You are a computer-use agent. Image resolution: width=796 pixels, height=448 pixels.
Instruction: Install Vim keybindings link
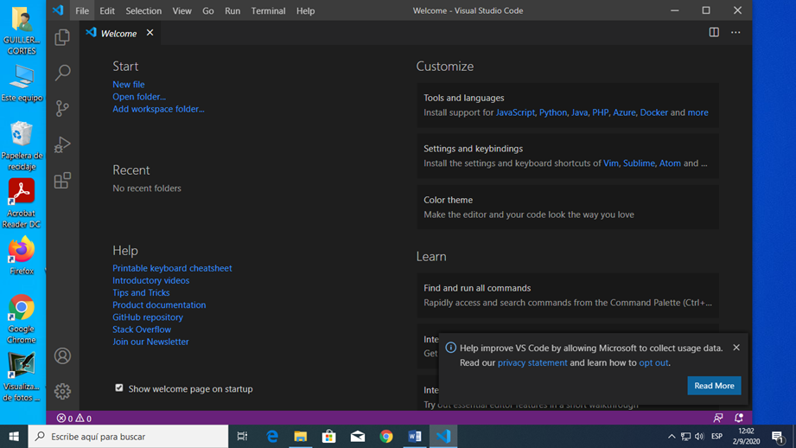click(611, 163)
